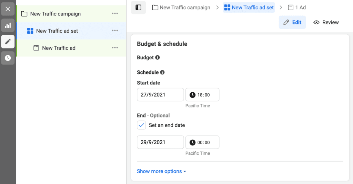Open the bar chart insights icon
This screenshot has width=353, height=184.
click(x=8, y=25)
